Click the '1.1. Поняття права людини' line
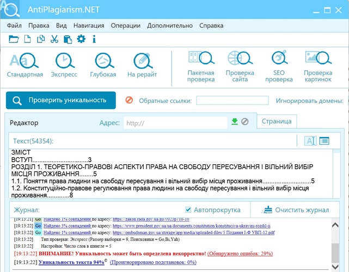The height and width of the screenshot is (272, 349). (163, 181)
